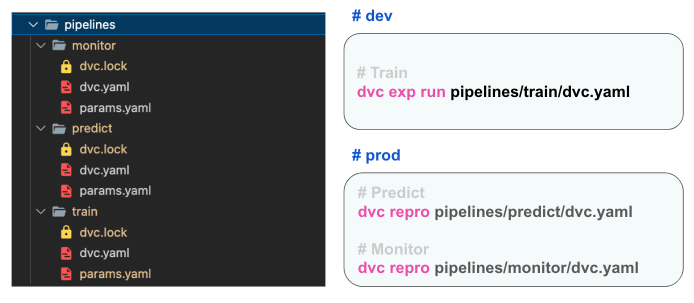Click YAML icon of train params.yaml

(x=66, y=274)
